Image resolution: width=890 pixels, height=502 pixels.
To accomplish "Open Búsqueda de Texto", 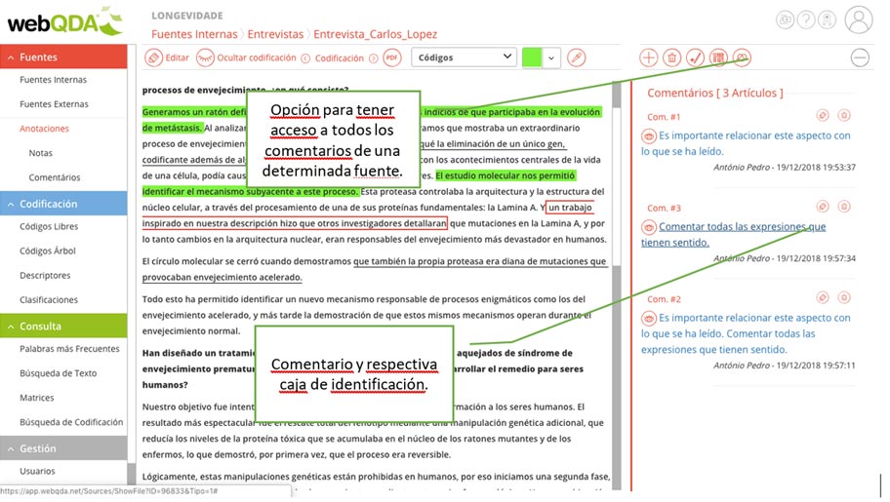I will (x=58, y=373).
